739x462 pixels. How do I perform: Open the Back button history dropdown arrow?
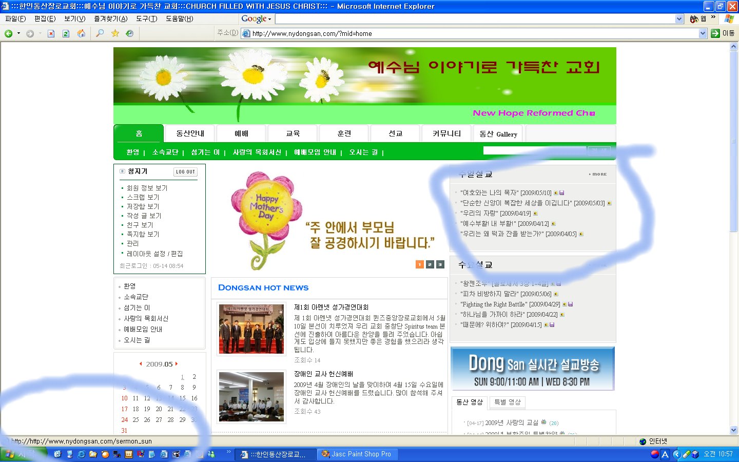tap(19, 33)
